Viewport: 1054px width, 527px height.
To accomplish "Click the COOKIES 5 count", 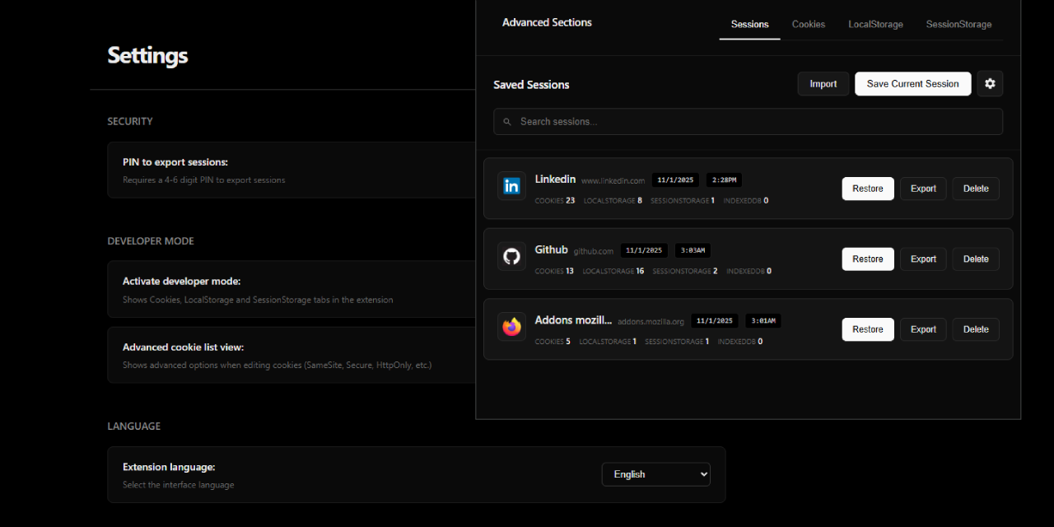I will click(x=553, y=342).
